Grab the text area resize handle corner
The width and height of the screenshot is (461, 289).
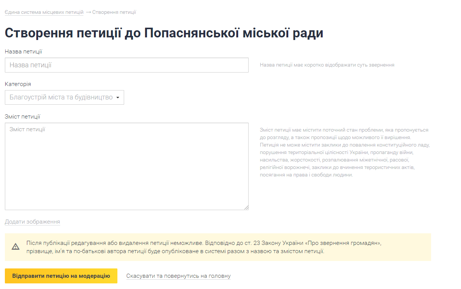pos(246,208)
